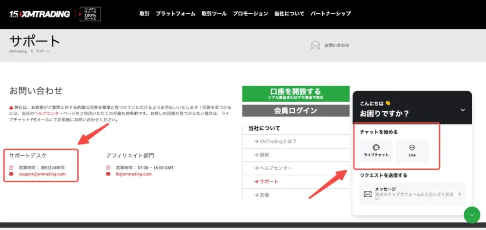Open the Golden Week 100% bonus banner
This screenshot has width=486, height=230.
[90, 14]
